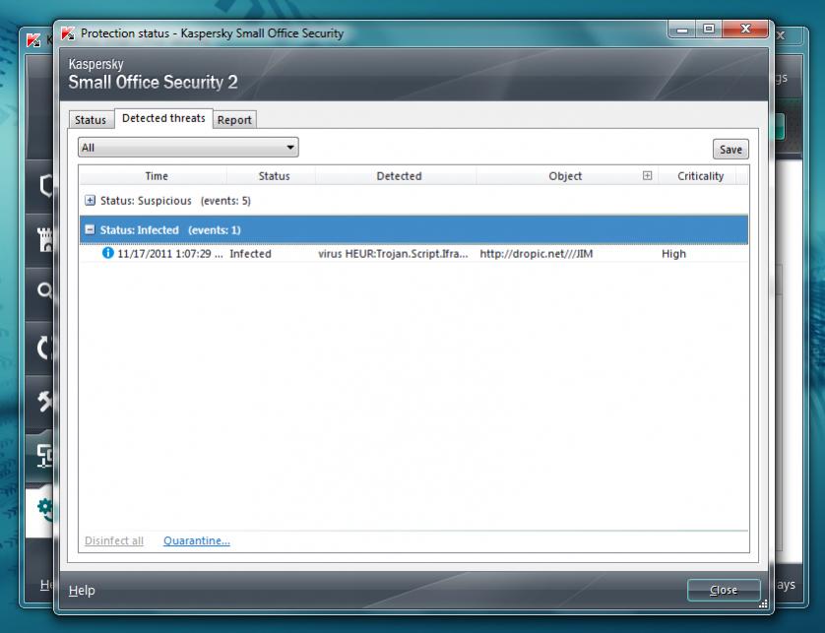
Task: Open the magnifier scan icon in background sidebar
Action: point(45,290)
